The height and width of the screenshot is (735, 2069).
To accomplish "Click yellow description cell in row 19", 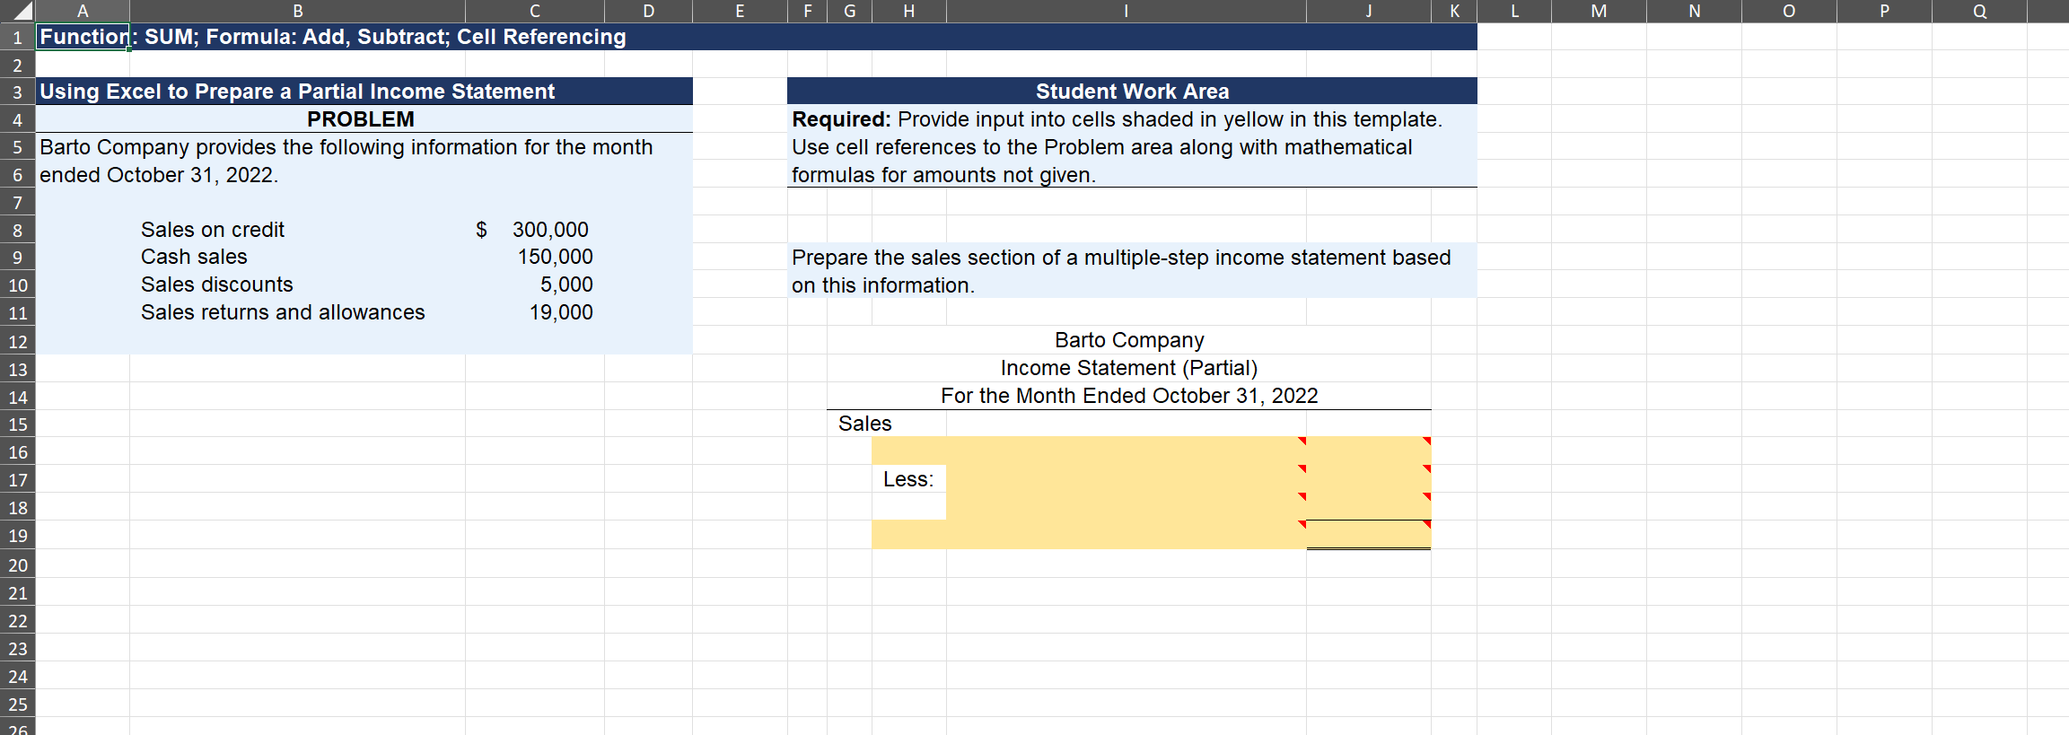I will click(1089, 535).
